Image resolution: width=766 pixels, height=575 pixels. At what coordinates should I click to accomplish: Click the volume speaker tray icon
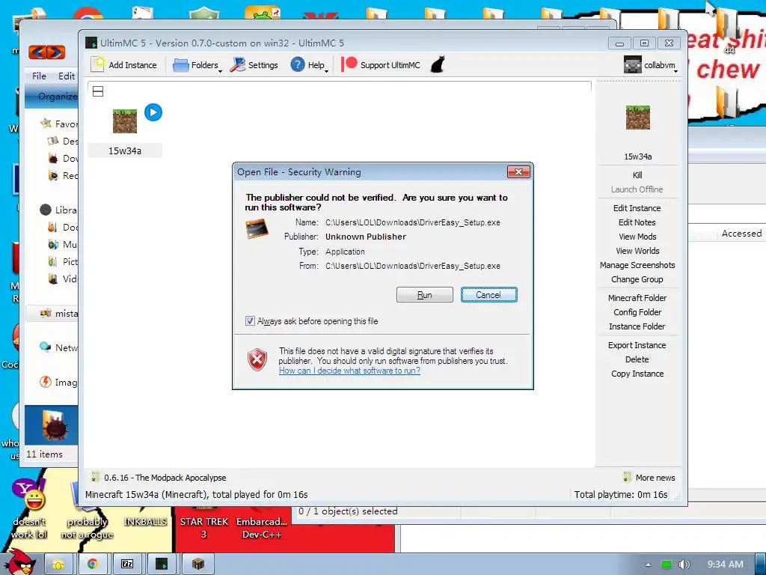[x=684, y=565]
